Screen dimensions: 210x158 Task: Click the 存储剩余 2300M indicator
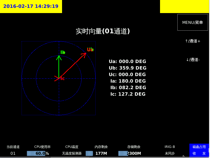[130, 153]
